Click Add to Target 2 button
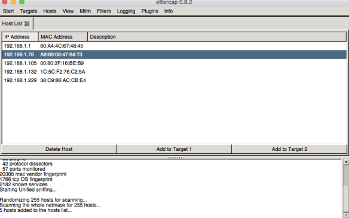349x218 pixels. point(289,149)
